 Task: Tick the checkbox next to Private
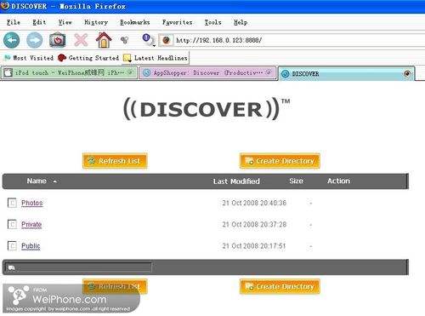(12, 224)
